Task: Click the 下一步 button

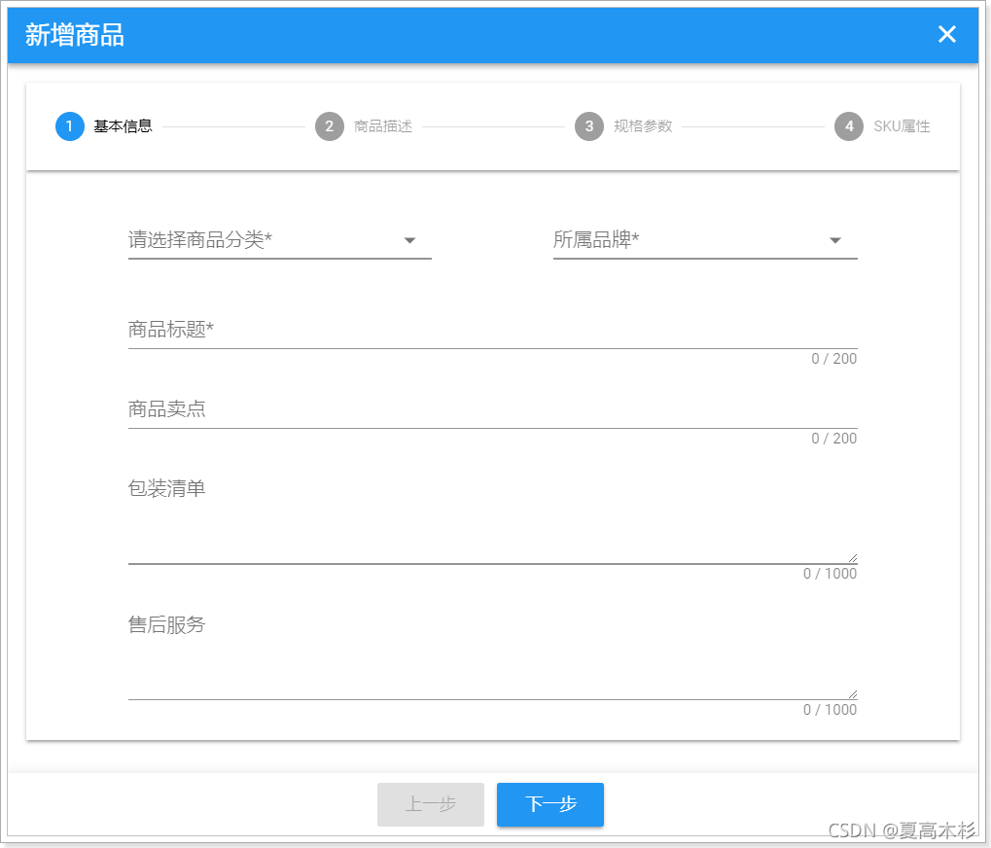Action: click(549, 804)
